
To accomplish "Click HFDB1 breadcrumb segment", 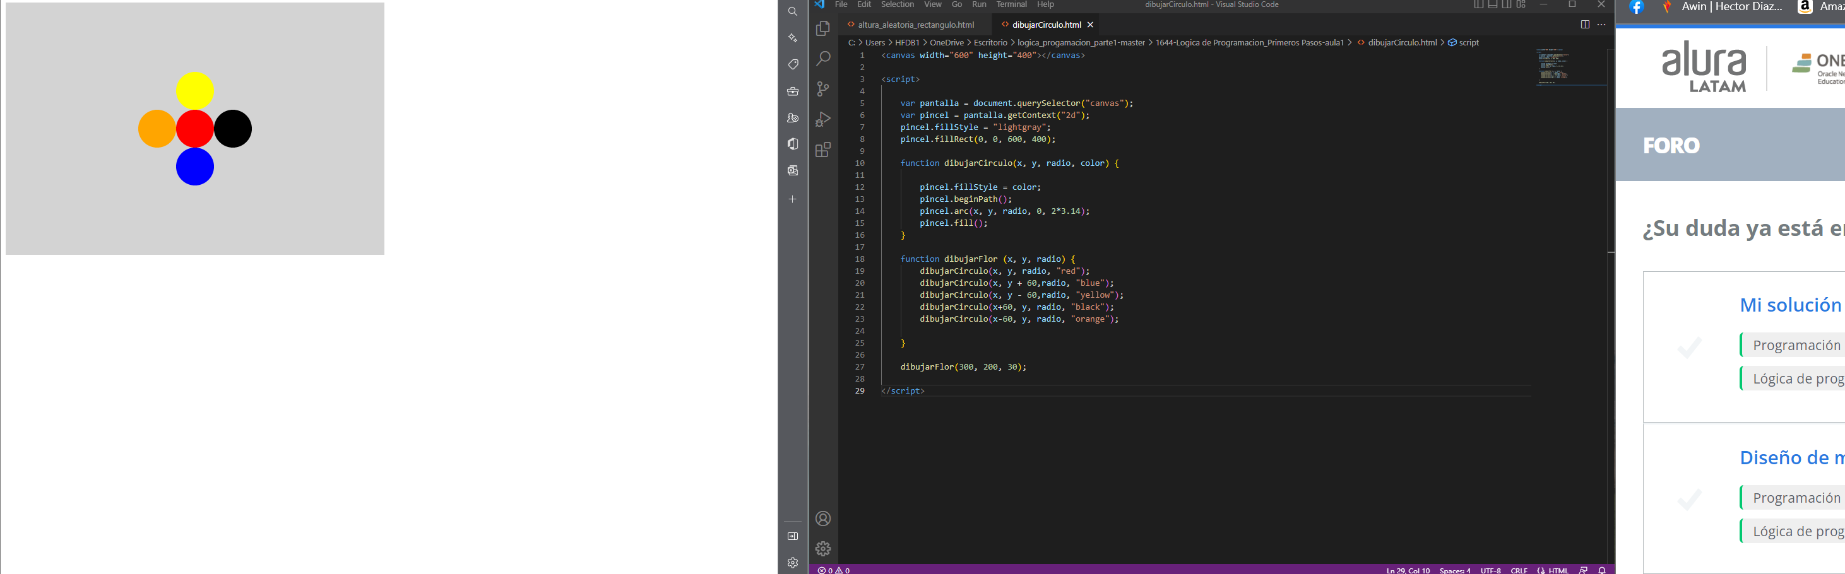I will click(908, 43).
